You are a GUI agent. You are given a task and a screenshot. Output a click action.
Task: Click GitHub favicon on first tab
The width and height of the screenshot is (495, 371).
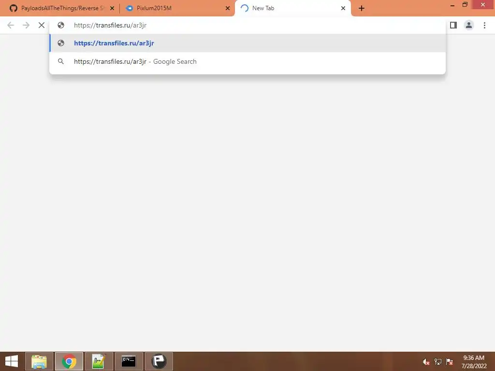(x=13, y=8)
